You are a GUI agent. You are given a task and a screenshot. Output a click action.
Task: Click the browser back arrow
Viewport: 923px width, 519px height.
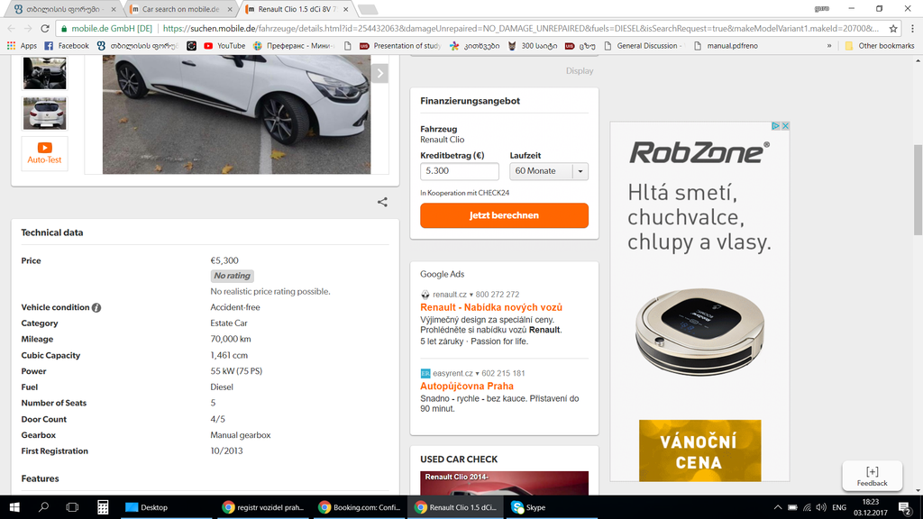tap(11, 28)
